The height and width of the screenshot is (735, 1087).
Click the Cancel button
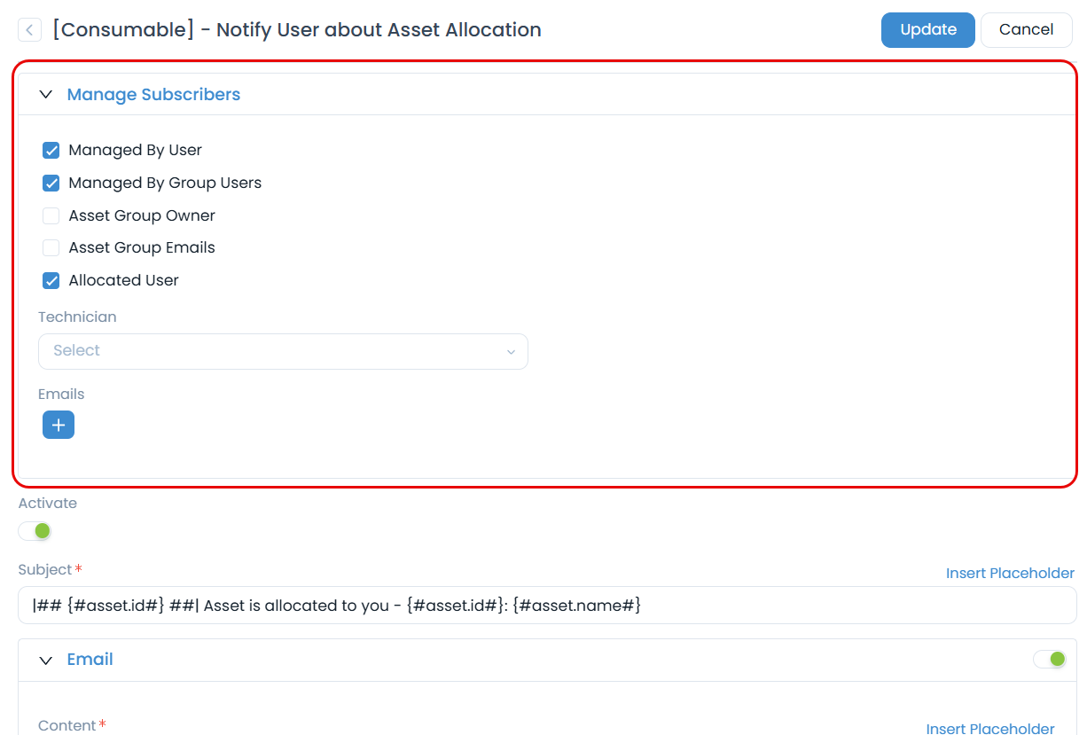pos(1026,29)
